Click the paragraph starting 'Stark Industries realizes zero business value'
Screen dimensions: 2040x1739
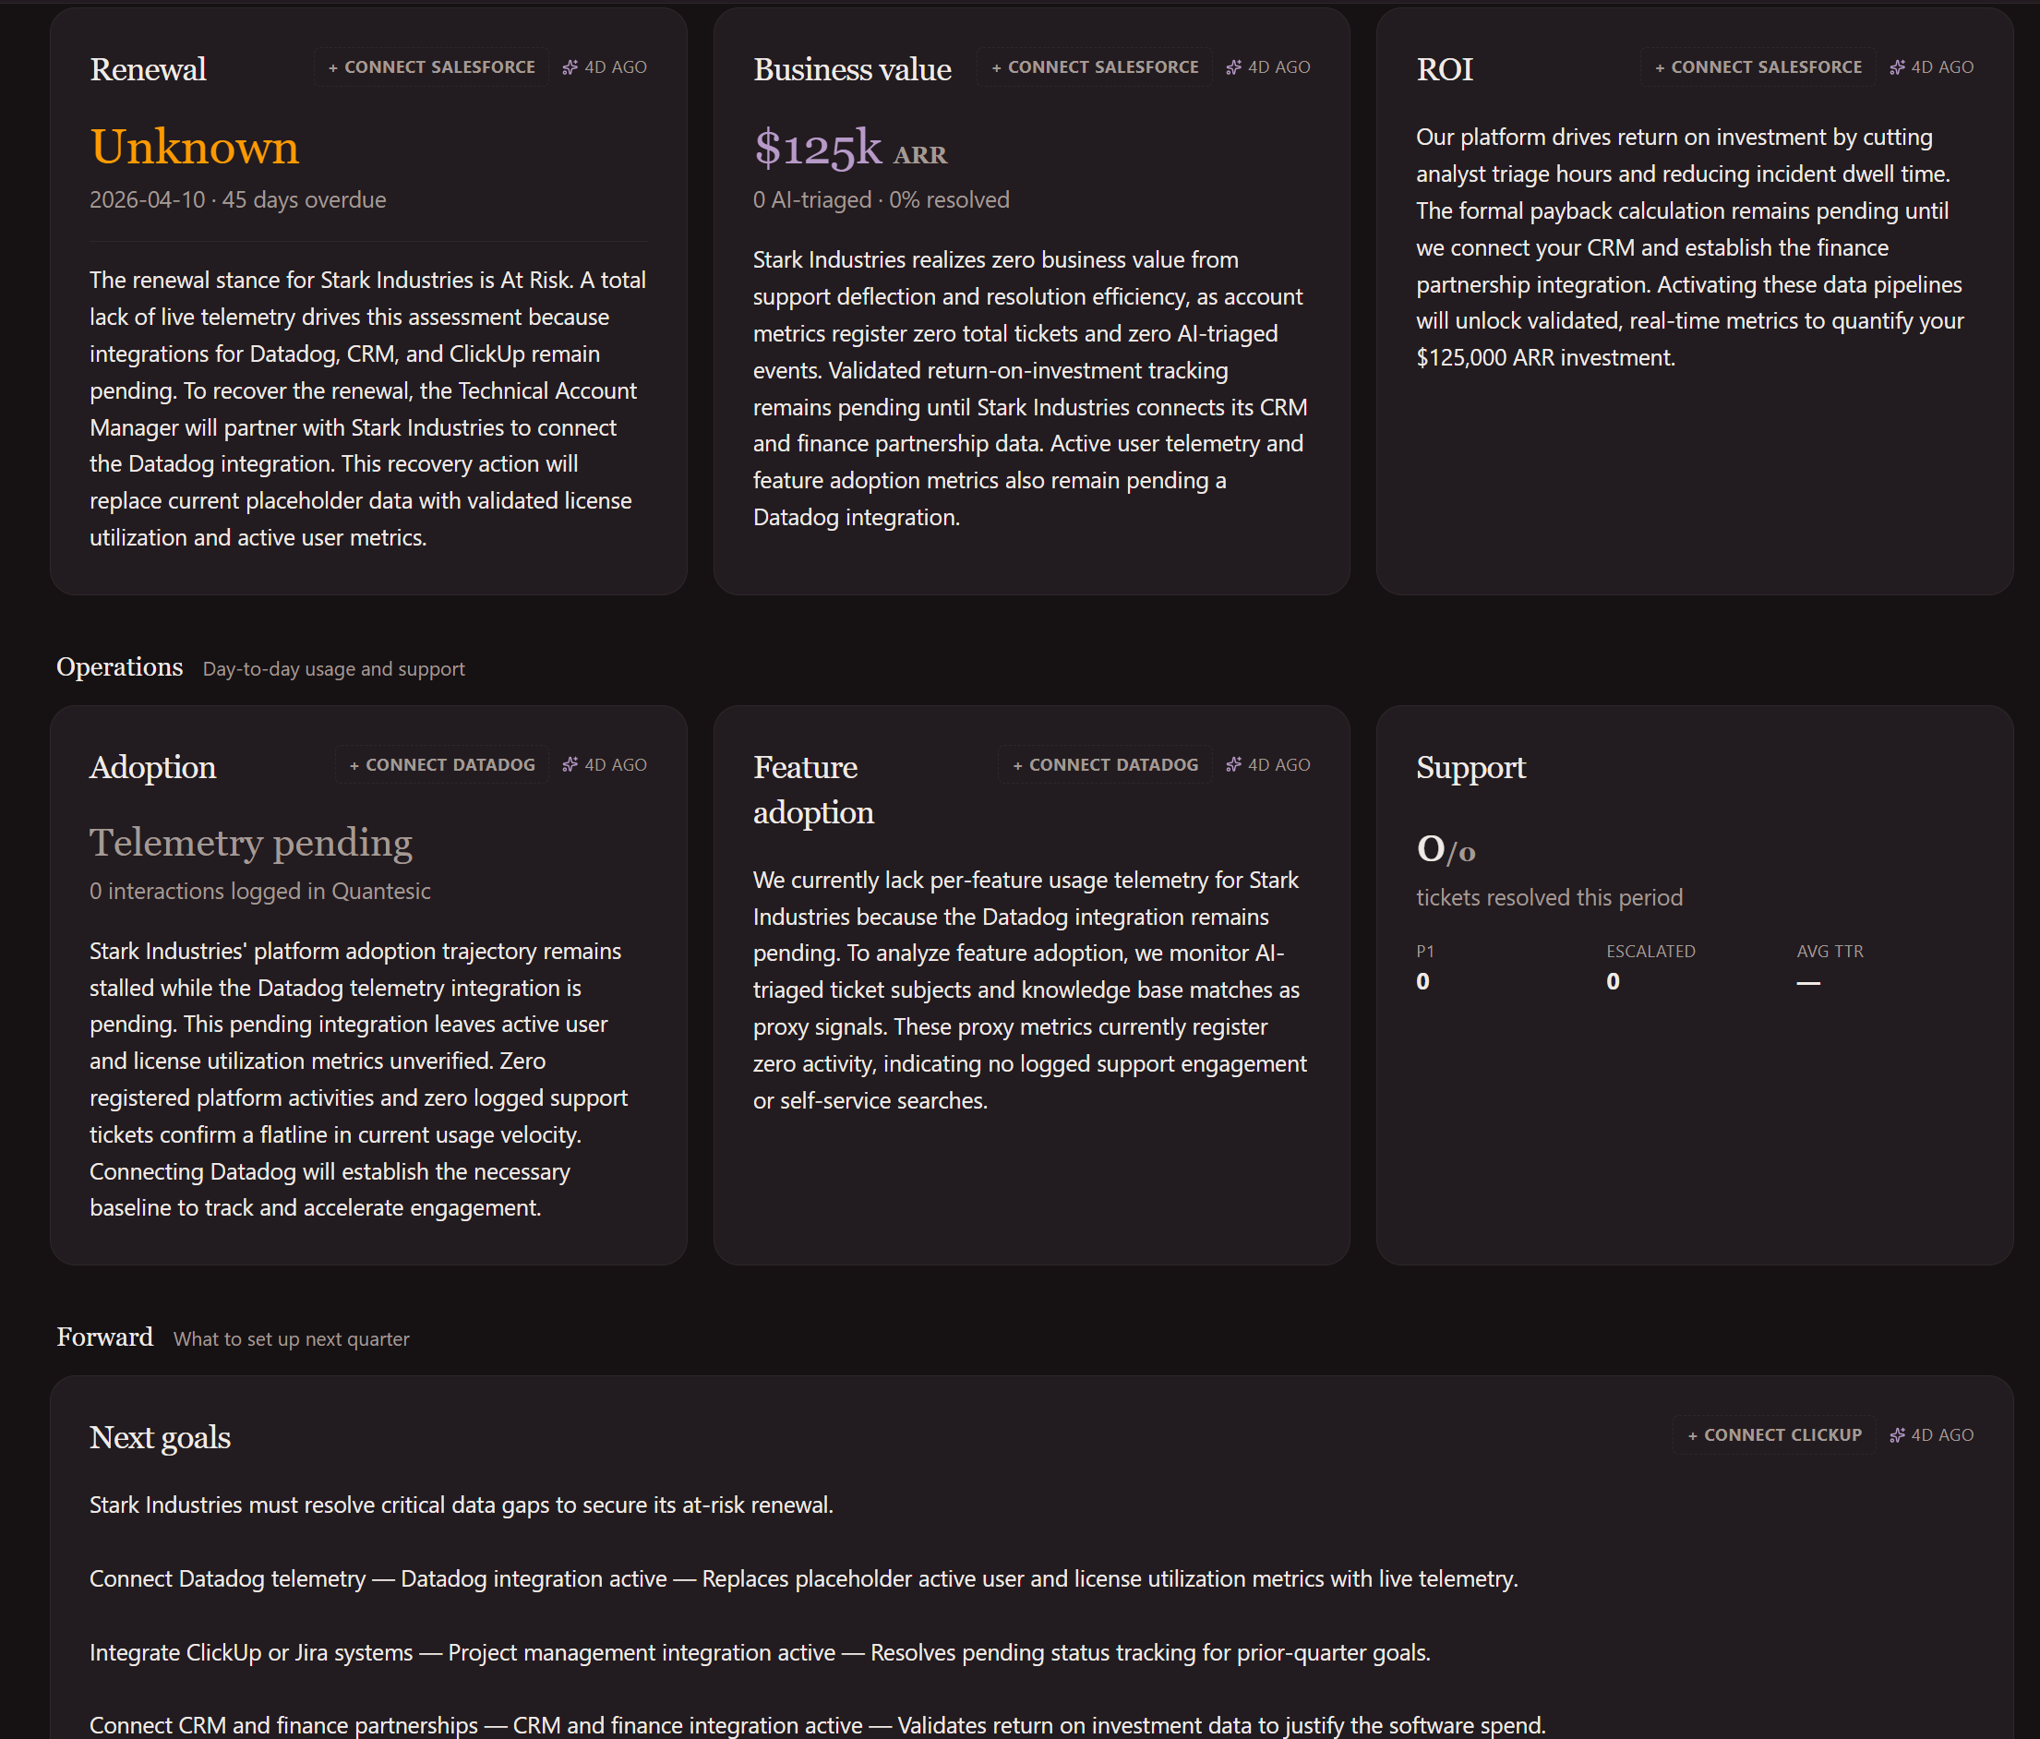coord(1031,388)
